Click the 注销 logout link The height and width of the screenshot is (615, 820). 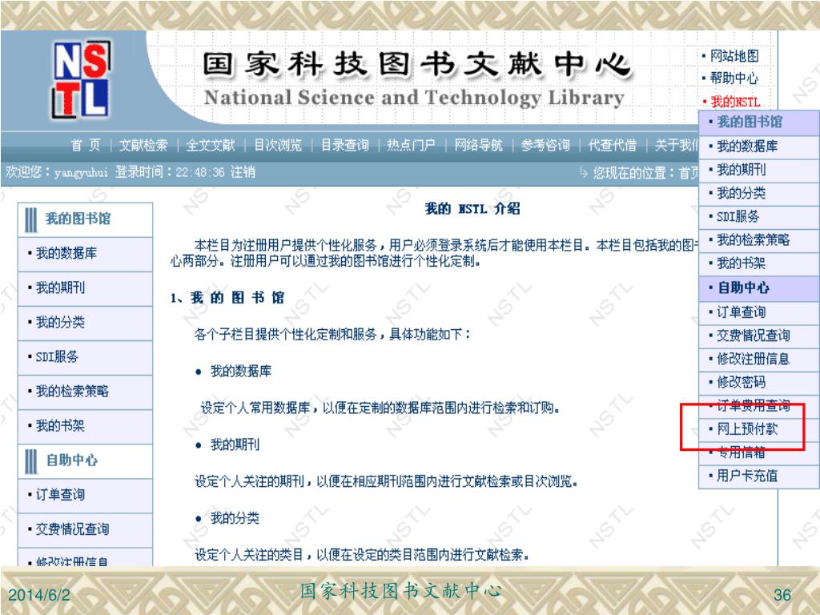click(243, 172)
